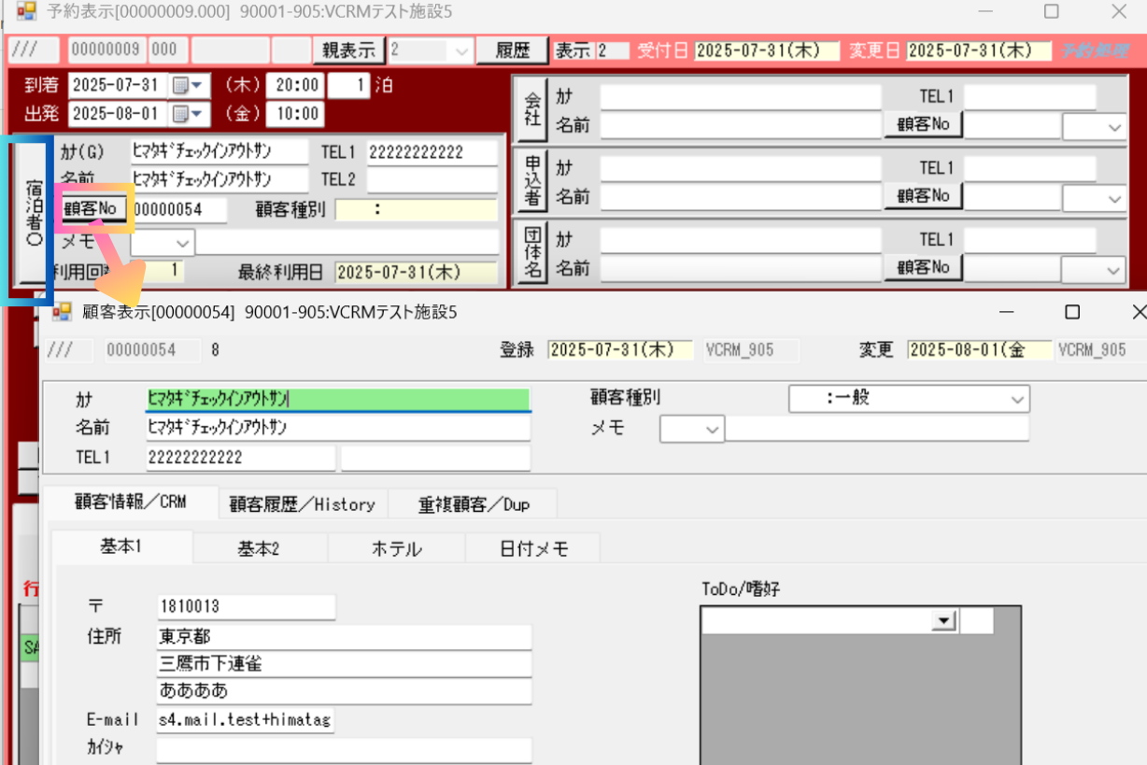Click customer メモ text field

(x=877, y=429)
